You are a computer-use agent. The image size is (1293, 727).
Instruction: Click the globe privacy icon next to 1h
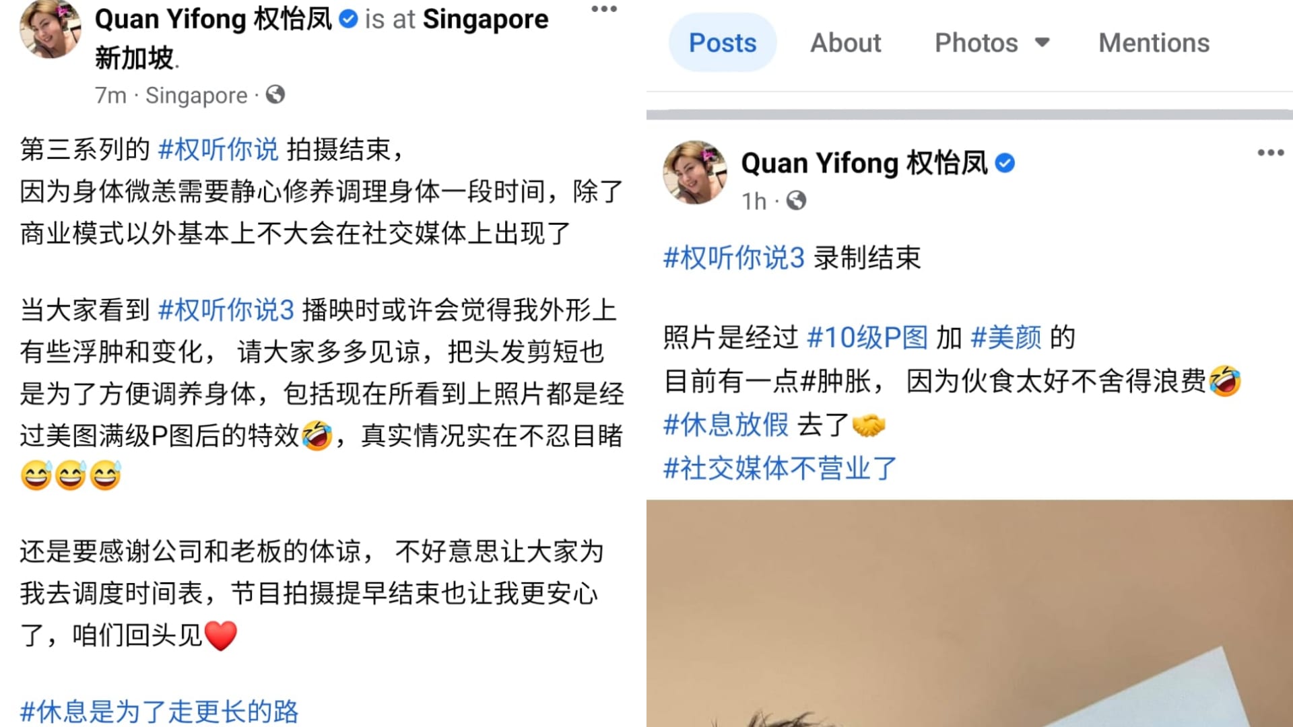click(796, 201)
